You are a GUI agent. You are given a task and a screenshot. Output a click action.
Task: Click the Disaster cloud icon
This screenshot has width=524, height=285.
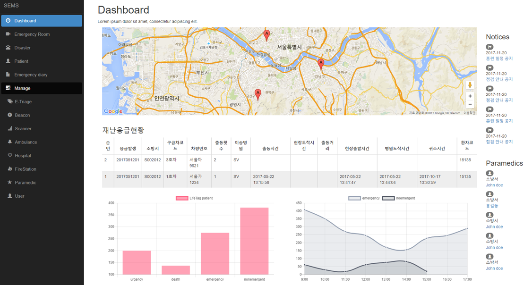pyautogui.click(x=8, y=47)
